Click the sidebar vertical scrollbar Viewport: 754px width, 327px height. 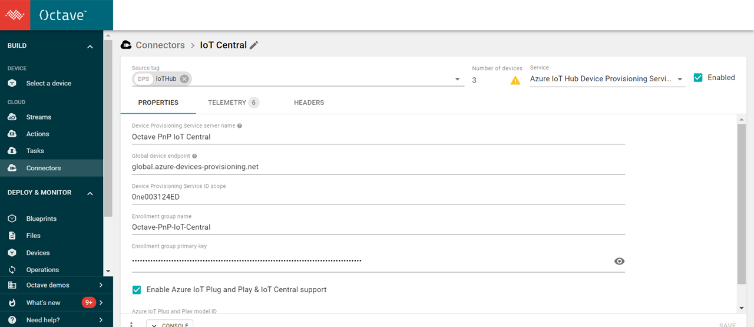click(x=108, y=128)
